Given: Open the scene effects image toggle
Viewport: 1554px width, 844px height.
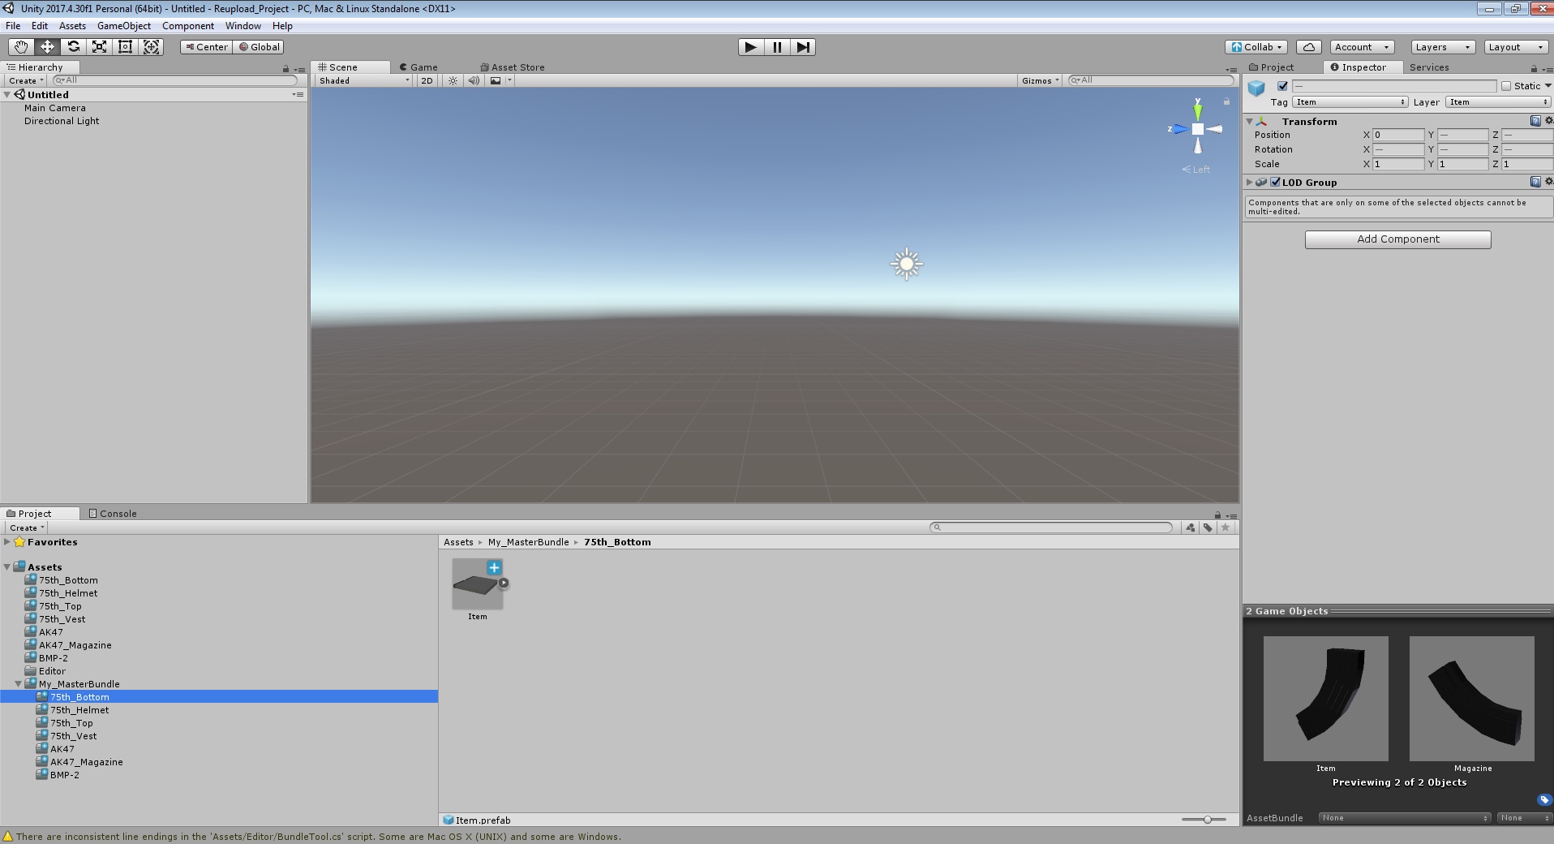Looking at the screenshot, I should coord(496,80).
